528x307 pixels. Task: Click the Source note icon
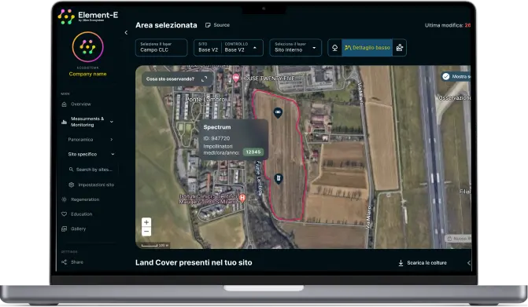(208, 25)
